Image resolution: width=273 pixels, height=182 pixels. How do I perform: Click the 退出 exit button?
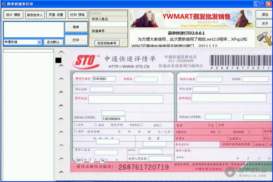[x=264, y=15]
